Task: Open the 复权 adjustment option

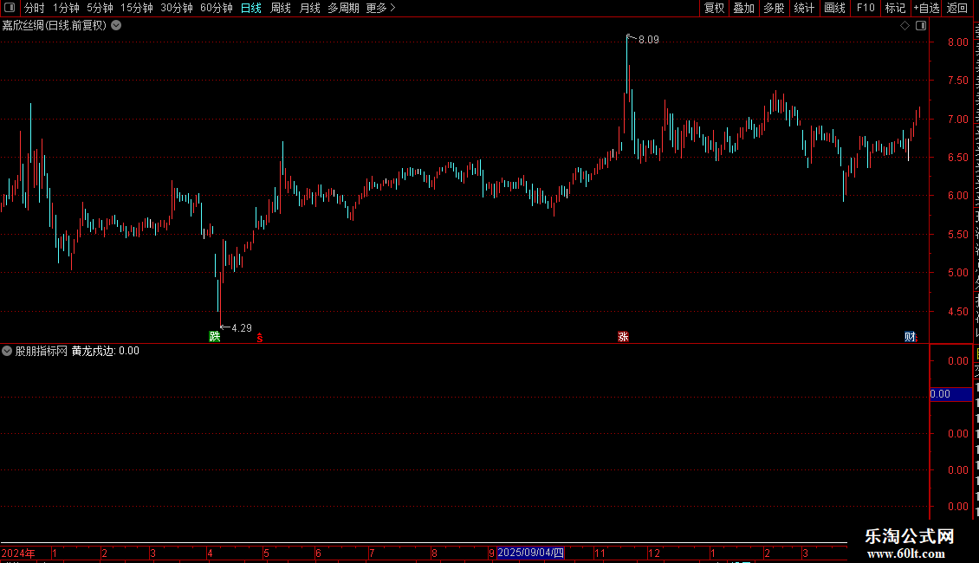Action: pos(714,8)
